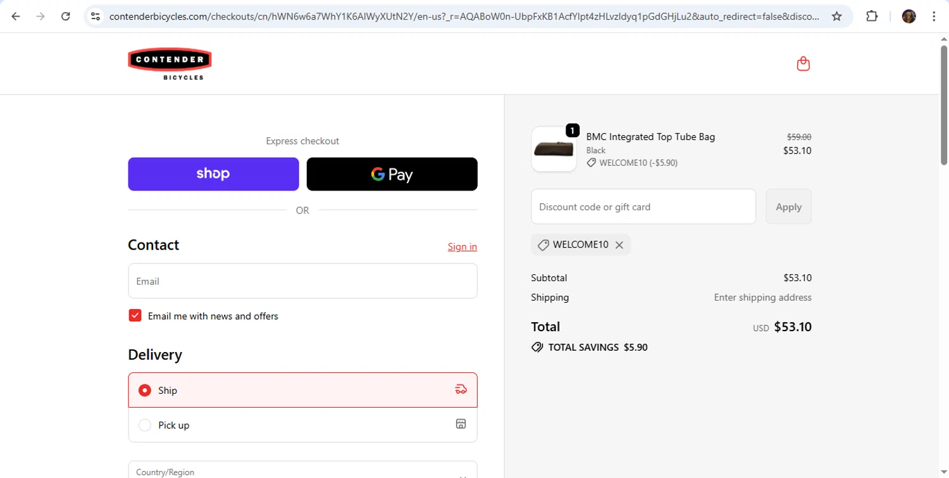Screen dimensions: 949x478
Task: Click the Express checkout heading
Action: [302, 141]
